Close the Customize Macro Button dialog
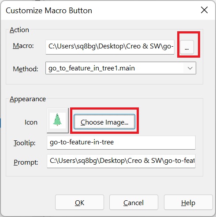216x217 pixels. click(x=204, y=10)
